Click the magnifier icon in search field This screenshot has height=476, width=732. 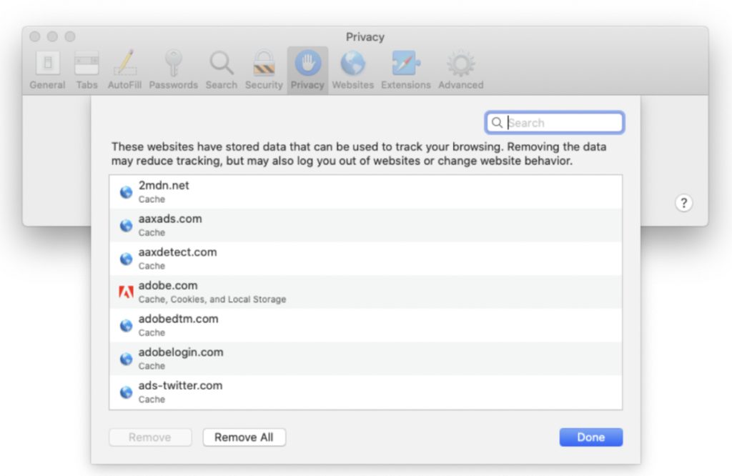coord(498,123)
